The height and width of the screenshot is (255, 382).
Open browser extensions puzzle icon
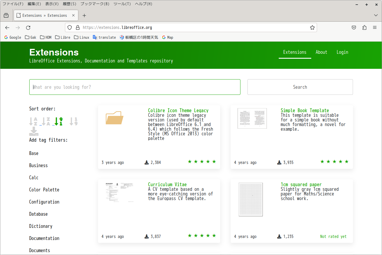364,27
